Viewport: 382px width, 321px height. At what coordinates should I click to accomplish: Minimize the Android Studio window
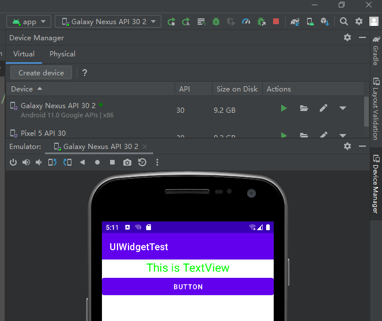pyautogui.click(x=315, y=5)
